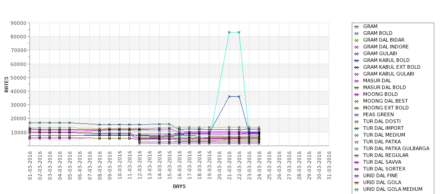
Task: Click the 50000 y-axis label
Action: (18, 77)
